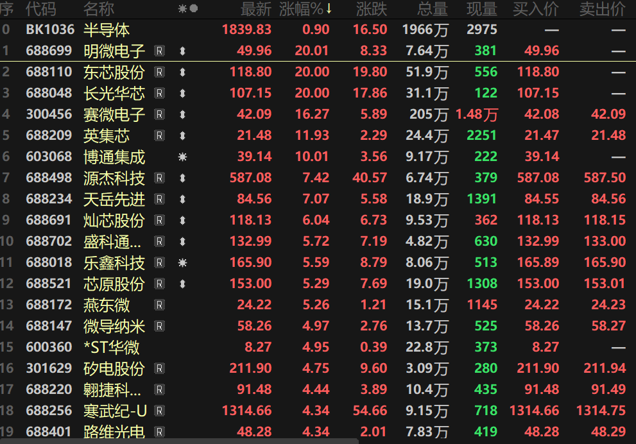Click sell price 1314.75
Viewport: 636px width, 444px height.
[601, 411]
